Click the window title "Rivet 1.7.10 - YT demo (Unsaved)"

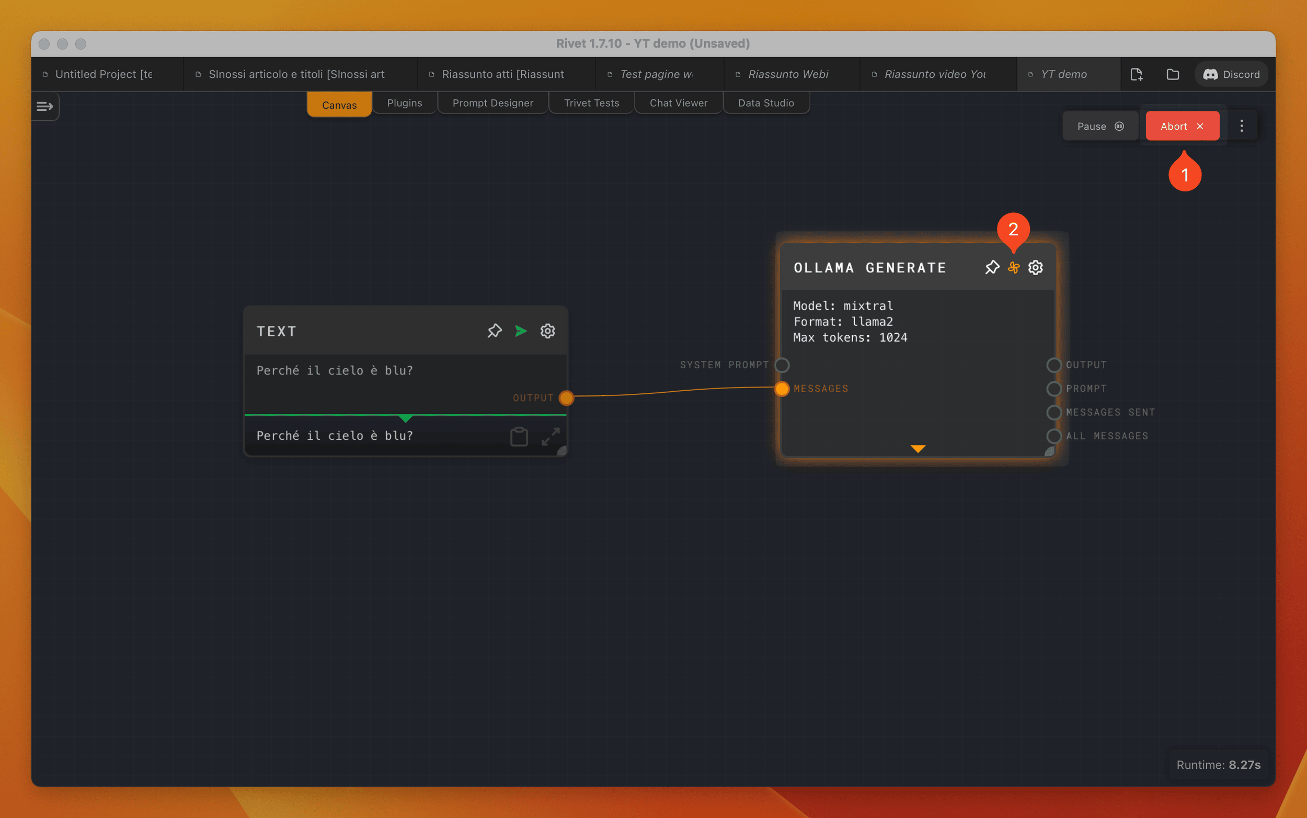point(652,43)
